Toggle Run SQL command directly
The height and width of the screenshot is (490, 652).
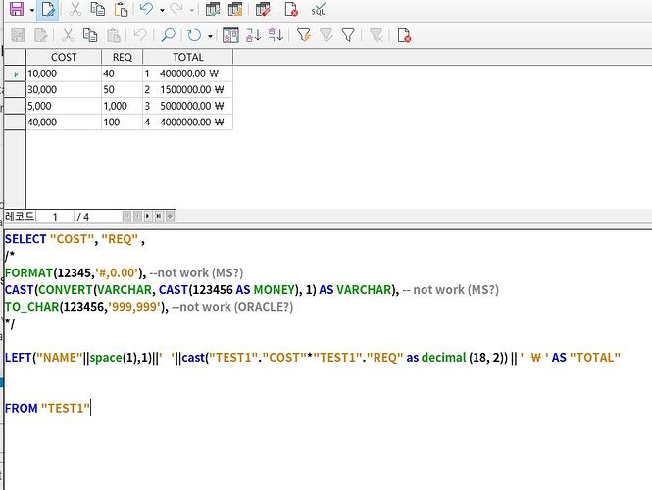click(319, 9)
